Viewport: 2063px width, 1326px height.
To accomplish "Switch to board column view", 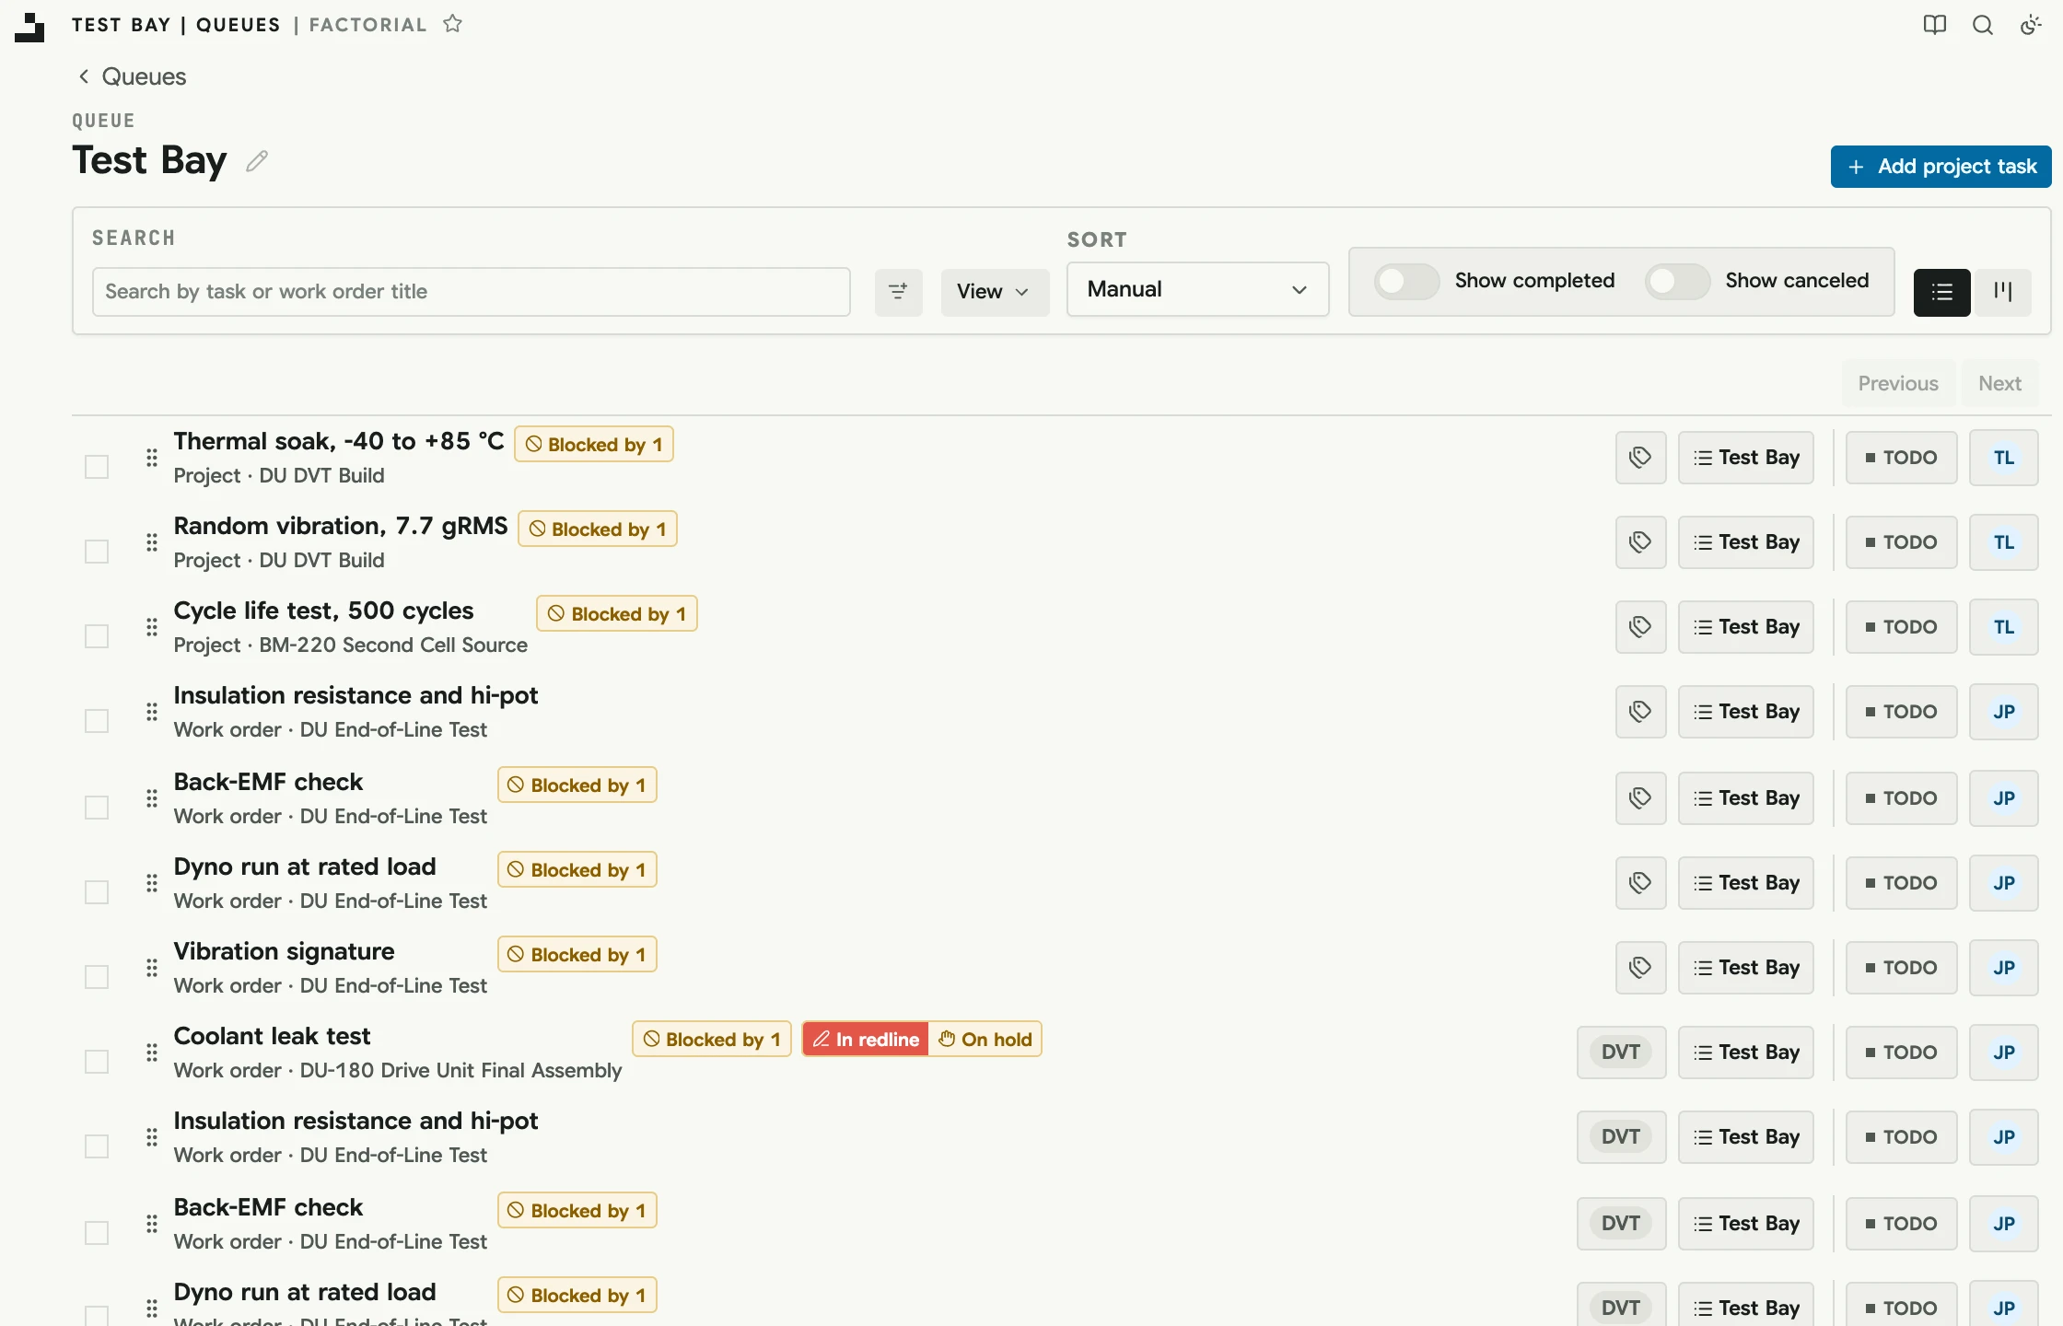I will [x=2002, y=292].
